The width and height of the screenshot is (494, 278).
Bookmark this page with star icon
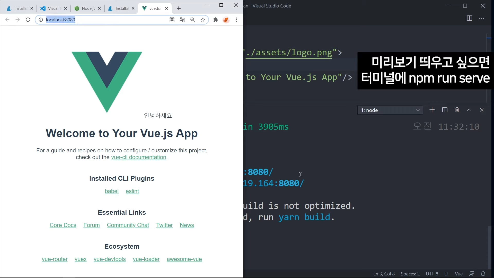coord(203,20)
